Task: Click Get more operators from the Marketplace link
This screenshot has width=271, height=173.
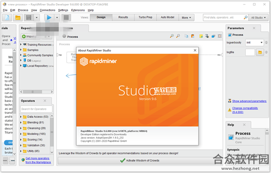Action: pyautogui.click(x=38, y=160)
